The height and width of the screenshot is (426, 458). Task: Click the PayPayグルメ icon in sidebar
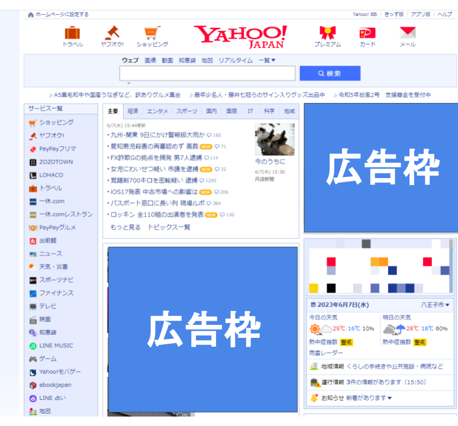coord(33,228)
